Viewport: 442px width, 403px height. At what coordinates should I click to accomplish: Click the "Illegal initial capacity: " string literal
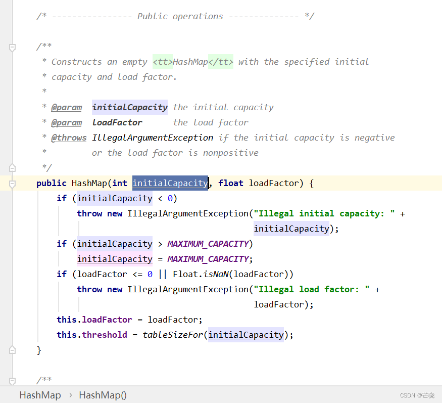point(324,213)
